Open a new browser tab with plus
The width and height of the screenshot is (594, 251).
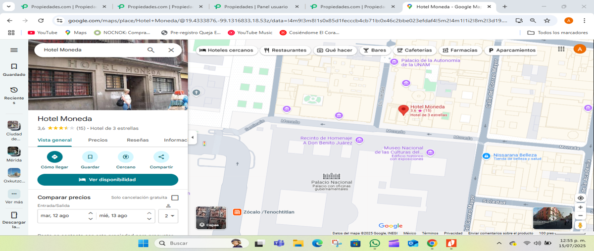(x=505, y=6)
